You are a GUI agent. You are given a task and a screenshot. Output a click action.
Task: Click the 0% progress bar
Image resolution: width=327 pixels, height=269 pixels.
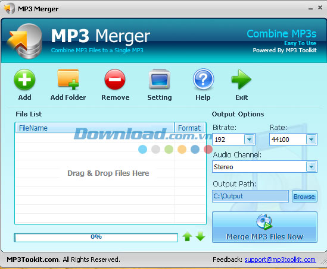pos(96,237)
